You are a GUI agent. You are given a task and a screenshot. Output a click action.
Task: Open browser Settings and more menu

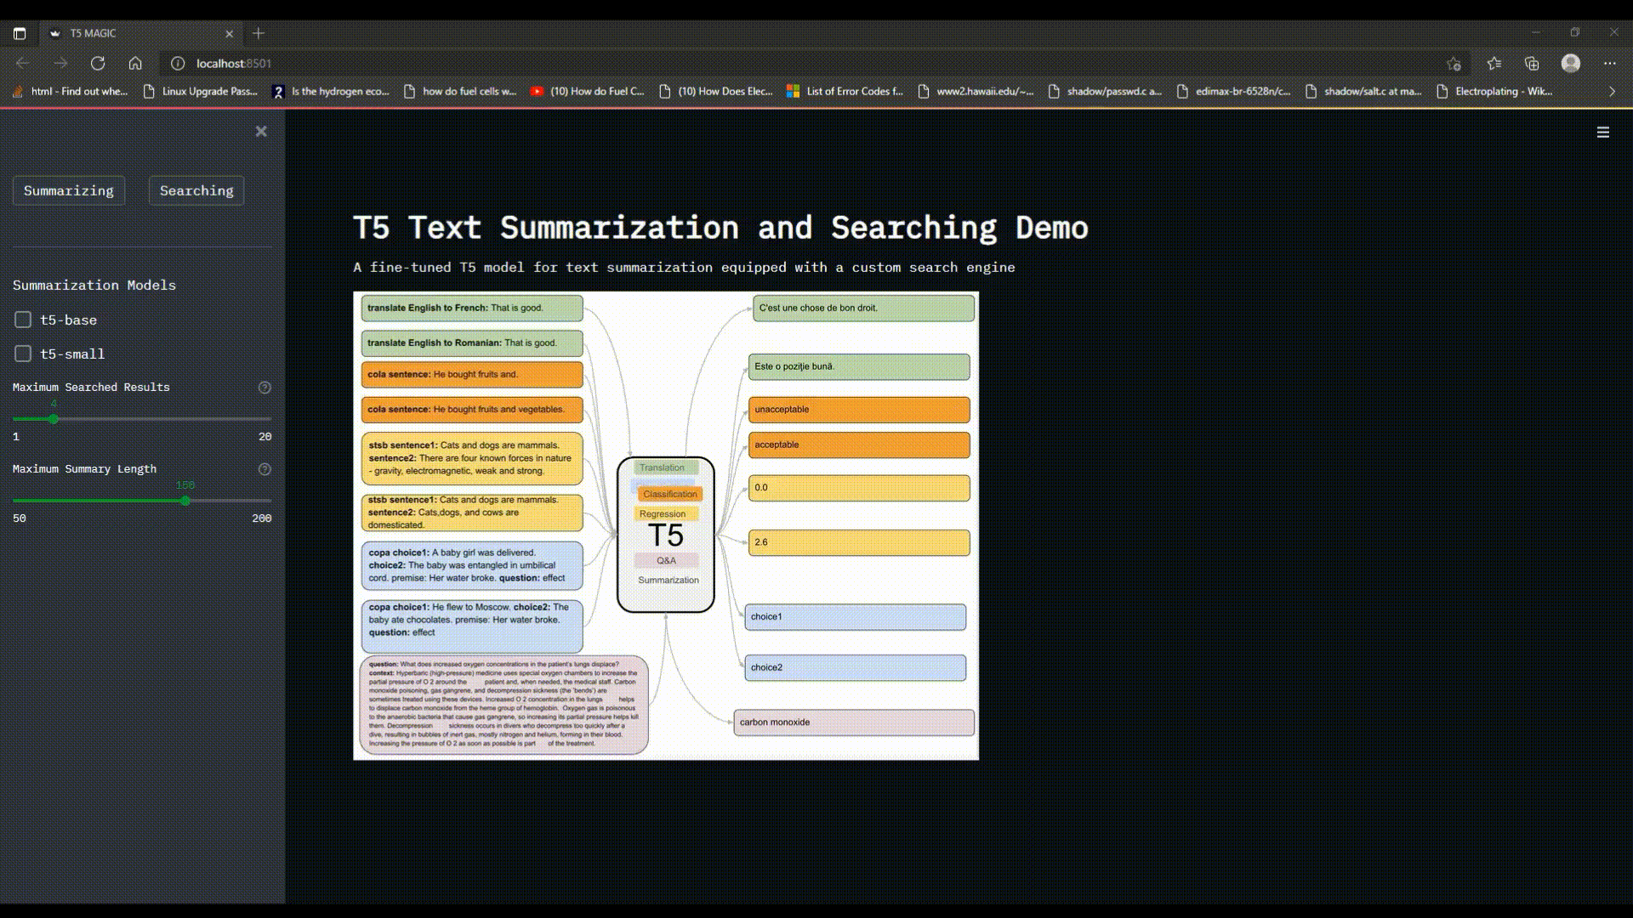(1609, 63)
